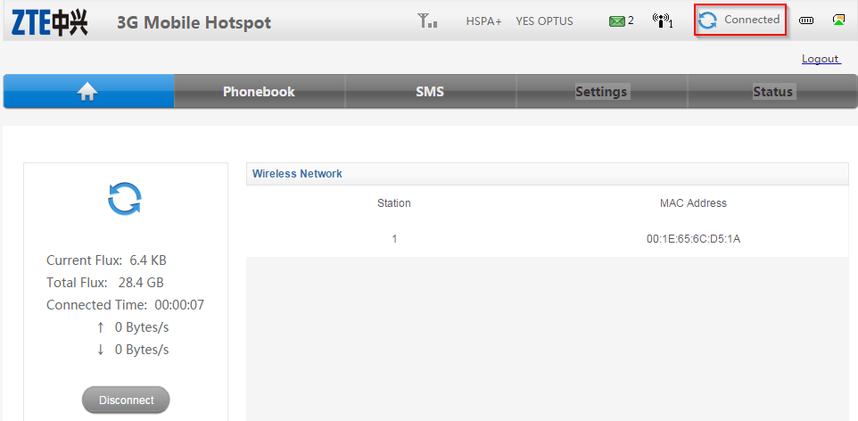Click the 3G Mobile Hotspot title
The width and height of the screenshot is (858, 421).
(x=194, y=22)
